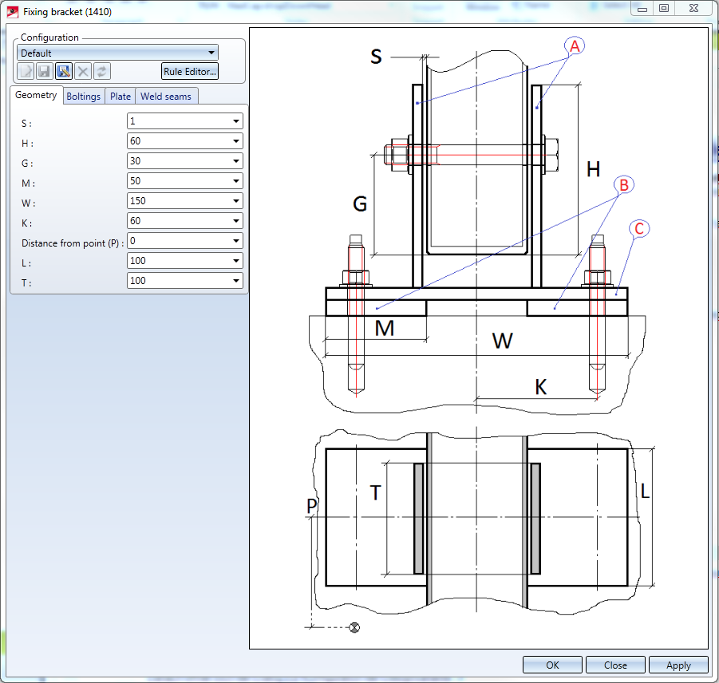Open the Plate tab
Viewport: 719px width, 683px height.
pos(120,97)
